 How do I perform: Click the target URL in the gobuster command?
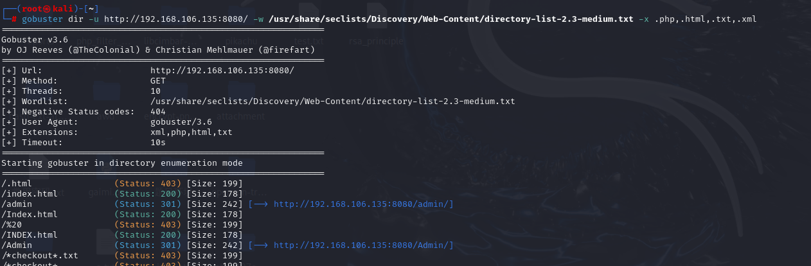pyautogui.click(x=170, y=19)
